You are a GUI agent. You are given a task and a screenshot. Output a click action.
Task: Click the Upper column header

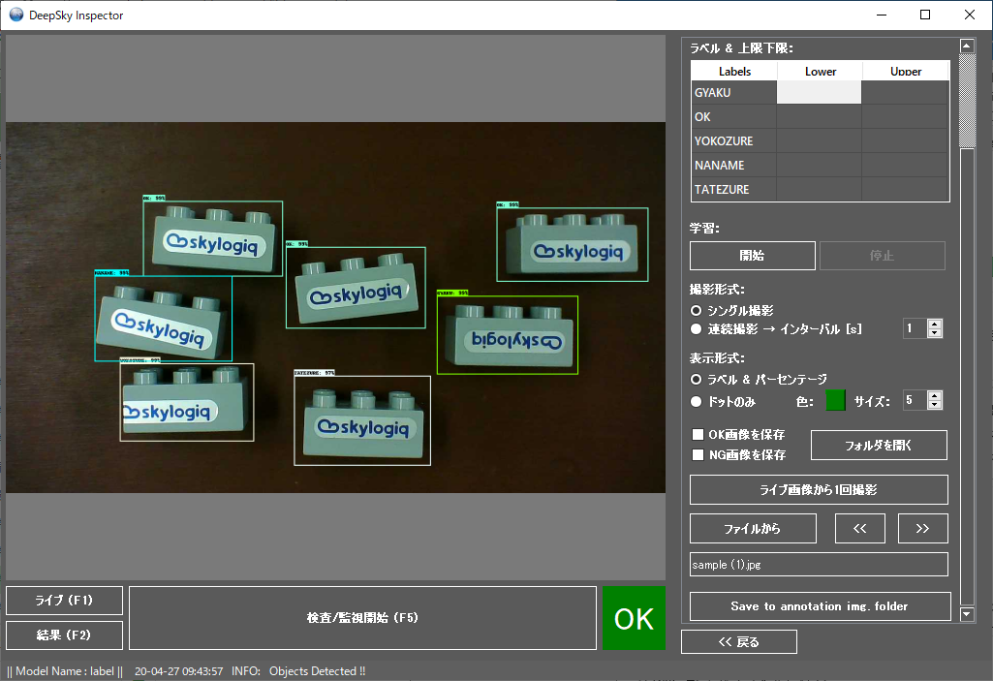click(906, 71)
